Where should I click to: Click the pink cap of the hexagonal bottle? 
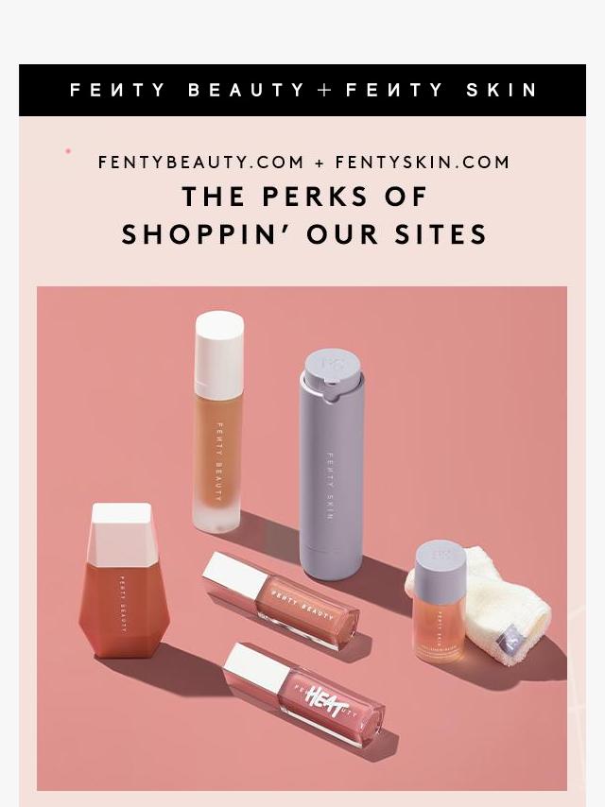point(121,533)
